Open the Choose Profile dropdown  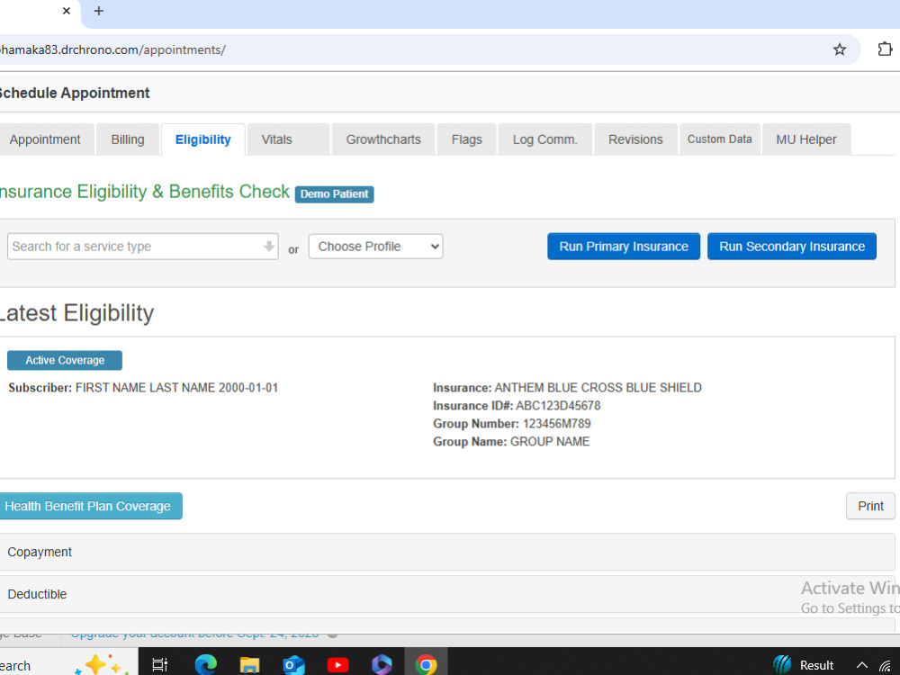pos(376,247)
